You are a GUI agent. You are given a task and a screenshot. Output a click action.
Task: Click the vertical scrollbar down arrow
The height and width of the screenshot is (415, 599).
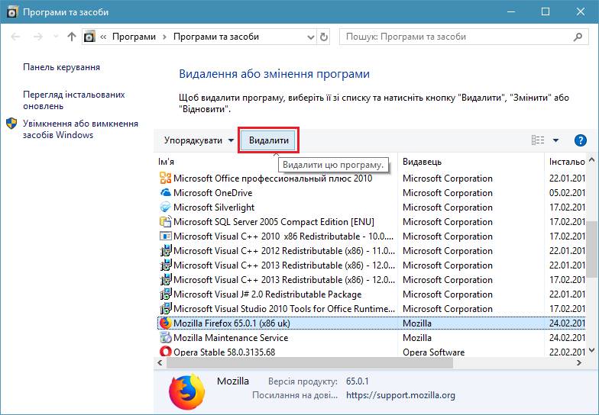click(591, 349)
